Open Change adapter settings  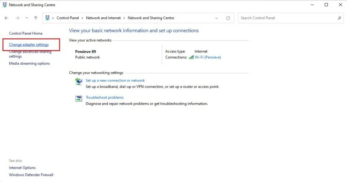(29, 45)
